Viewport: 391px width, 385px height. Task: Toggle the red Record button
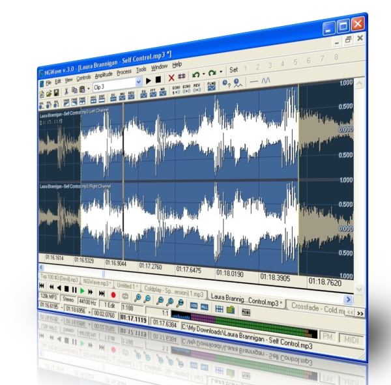pyautogui.click(x=113, y=294)
